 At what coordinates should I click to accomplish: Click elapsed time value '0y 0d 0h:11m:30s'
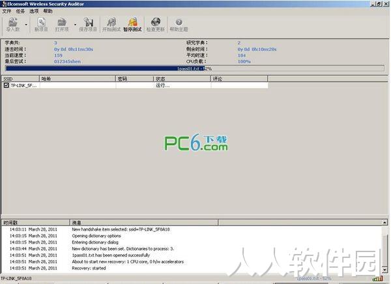point(74,50)
